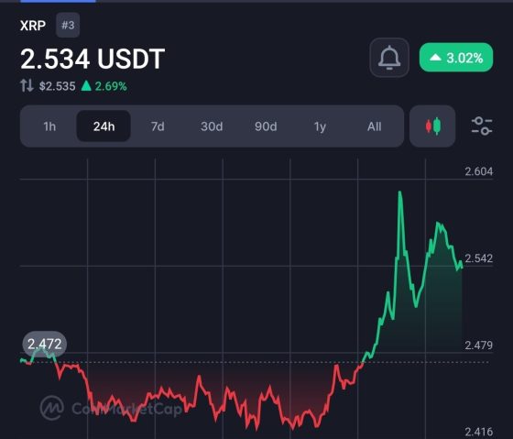
Task: Tap the 2.69% change value
Action: pos(111,86)
